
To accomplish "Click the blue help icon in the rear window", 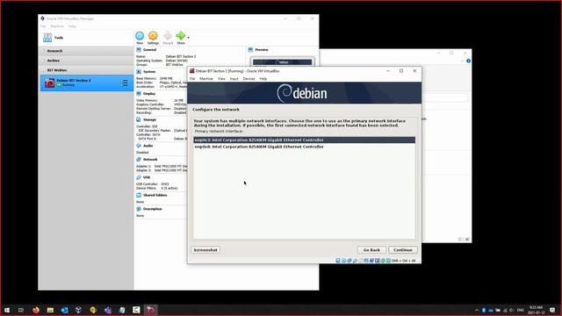I will coord(468,61).
